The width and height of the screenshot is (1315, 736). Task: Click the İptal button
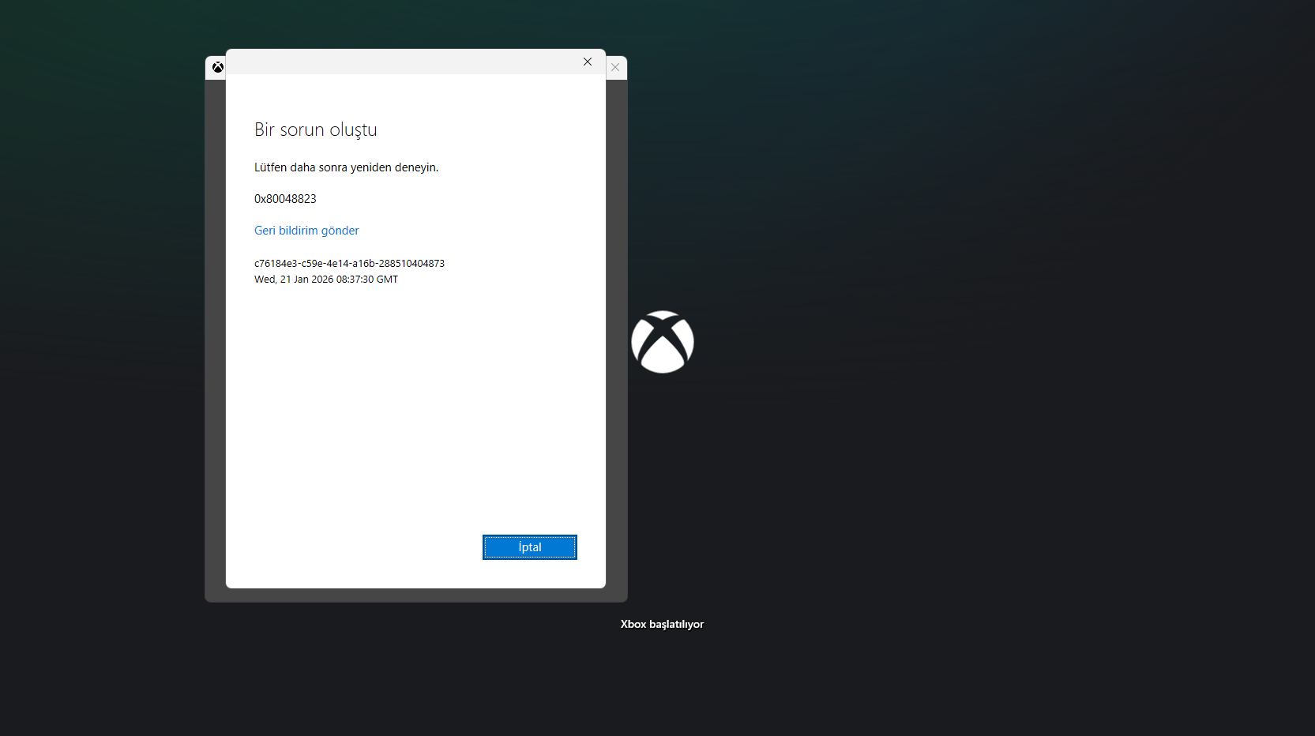coord(530,547)
